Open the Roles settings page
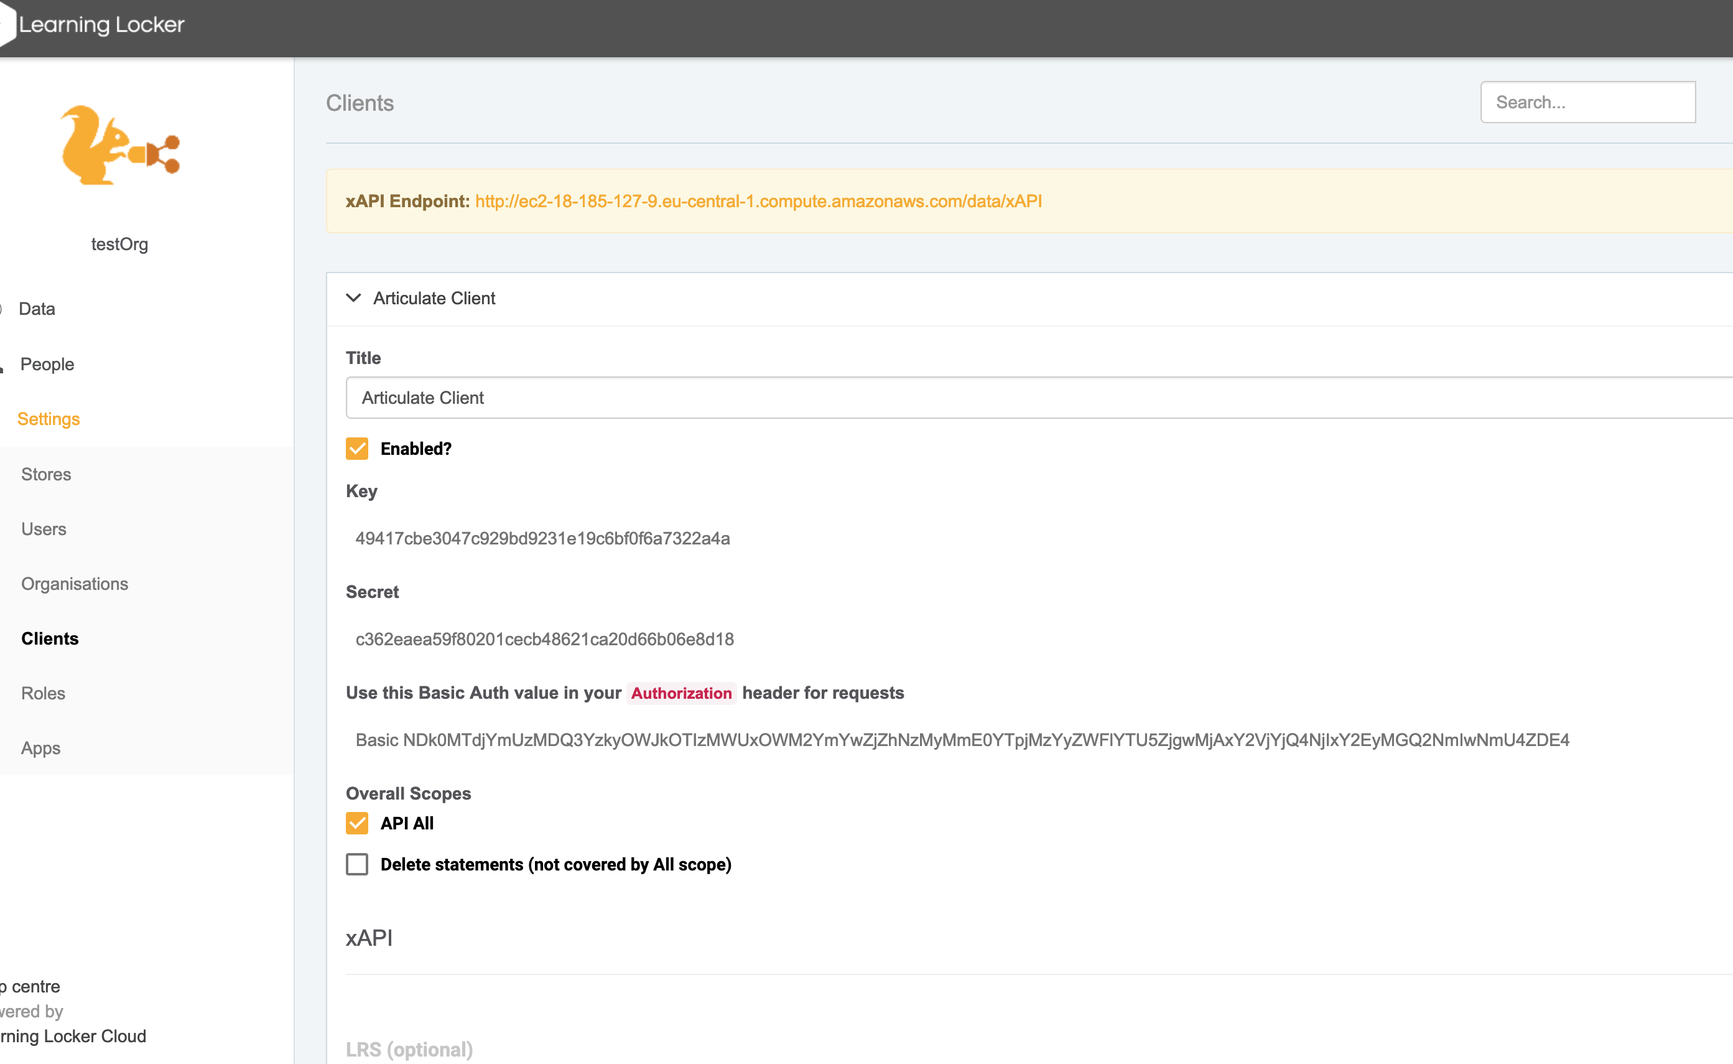1733x1064 pixels. 43,693
